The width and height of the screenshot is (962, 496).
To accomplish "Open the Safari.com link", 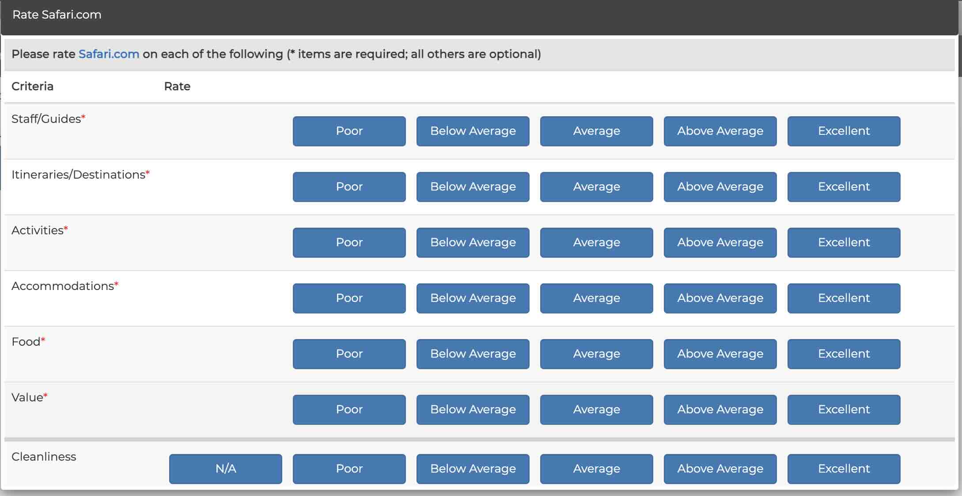I will pyautogui.click(x=109, y=54).
